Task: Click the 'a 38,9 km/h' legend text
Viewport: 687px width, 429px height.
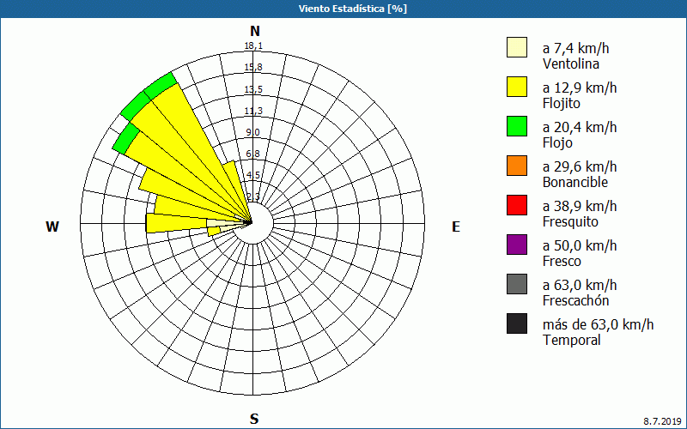Action: pos(580,206)
